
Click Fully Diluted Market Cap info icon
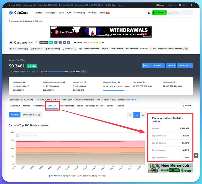[x=64, y=82]
